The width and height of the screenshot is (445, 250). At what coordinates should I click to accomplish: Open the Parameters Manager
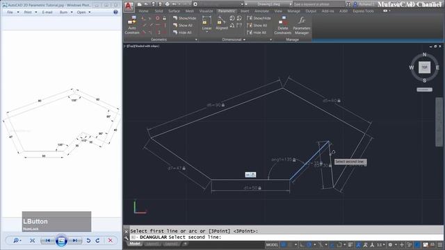[302, 25]
